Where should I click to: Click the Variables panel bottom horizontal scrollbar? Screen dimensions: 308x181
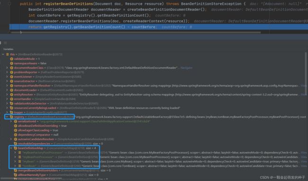[31, 179]
